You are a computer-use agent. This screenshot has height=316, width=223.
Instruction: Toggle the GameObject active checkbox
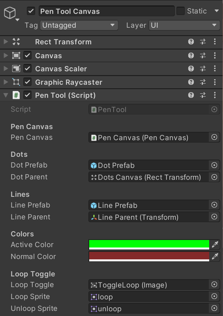(x=31, y=11)
